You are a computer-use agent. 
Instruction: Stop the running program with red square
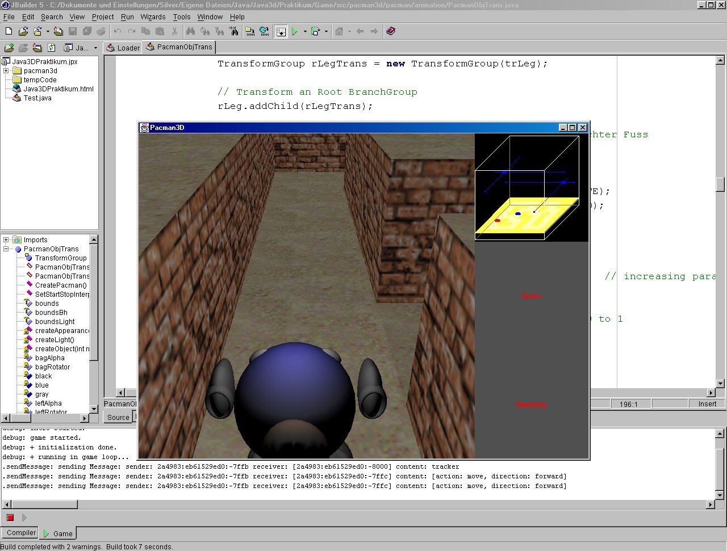click(10, 518)
